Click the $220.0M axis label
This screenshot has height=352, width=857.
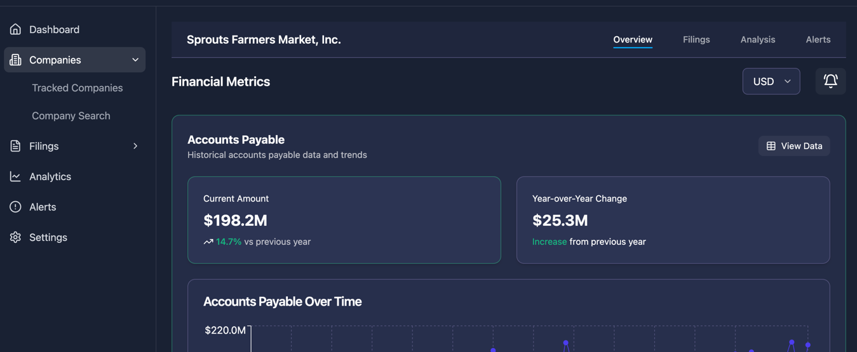coord(225,330)
